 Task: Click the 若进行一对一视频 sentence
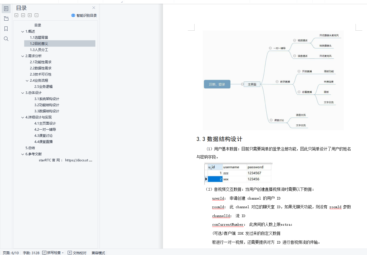tap(266, 242)
